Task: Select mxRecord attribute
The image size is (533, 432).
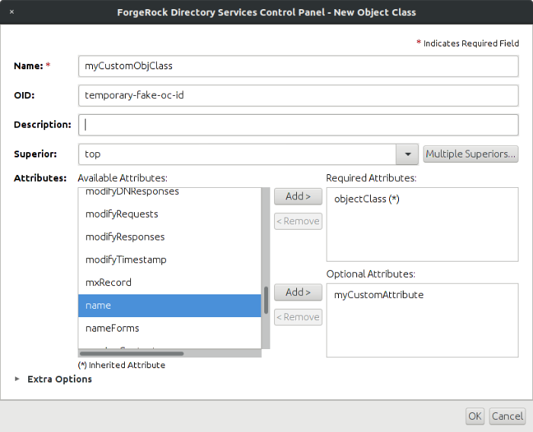Action: click(x=170, y=283)
